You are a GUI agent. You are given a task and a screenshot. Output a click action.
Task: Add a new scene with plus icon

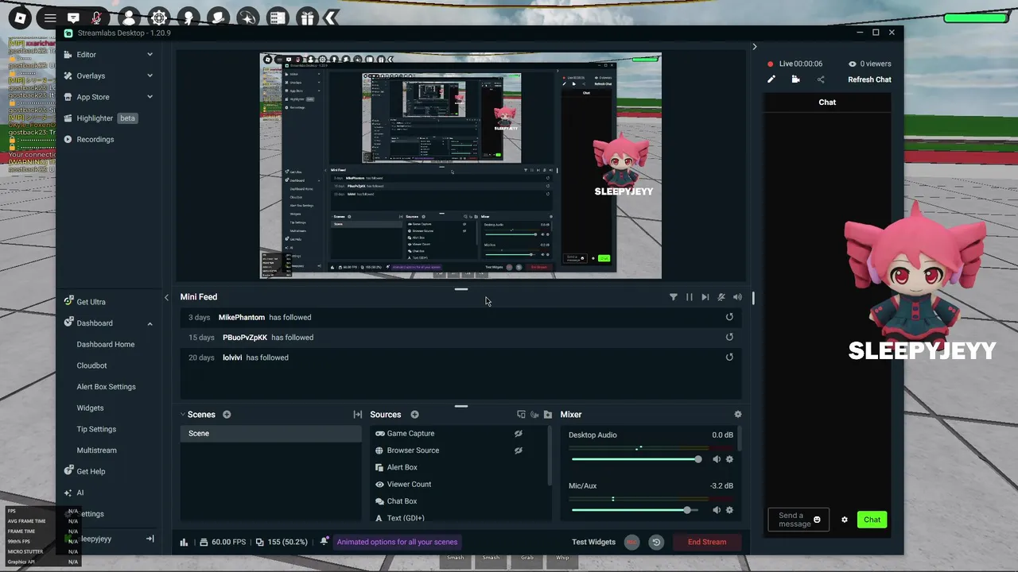pos(227,415)
